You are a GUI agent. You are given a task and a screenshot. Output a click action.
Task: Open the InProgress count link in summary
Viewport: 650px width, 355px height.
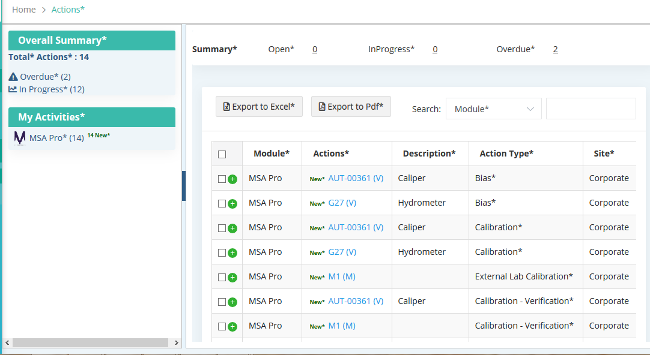click(435, 49)
